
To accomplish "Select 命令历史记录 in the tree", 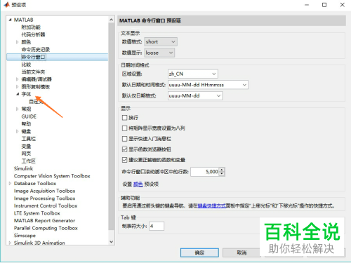I will pyautogui.click(x=36, y=50).
